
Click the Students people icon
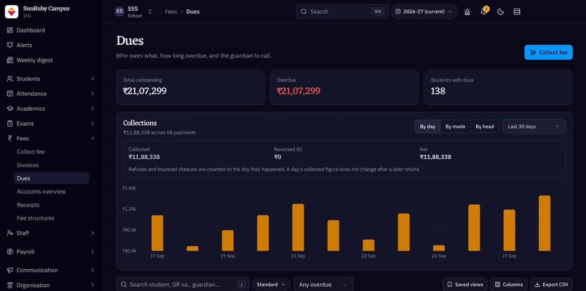point(10,79)
